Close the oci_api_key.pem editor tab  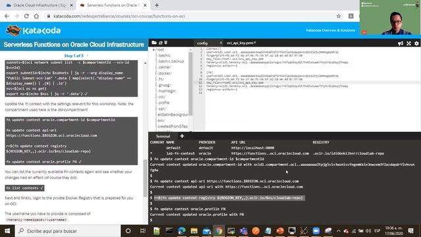point(255,42)
